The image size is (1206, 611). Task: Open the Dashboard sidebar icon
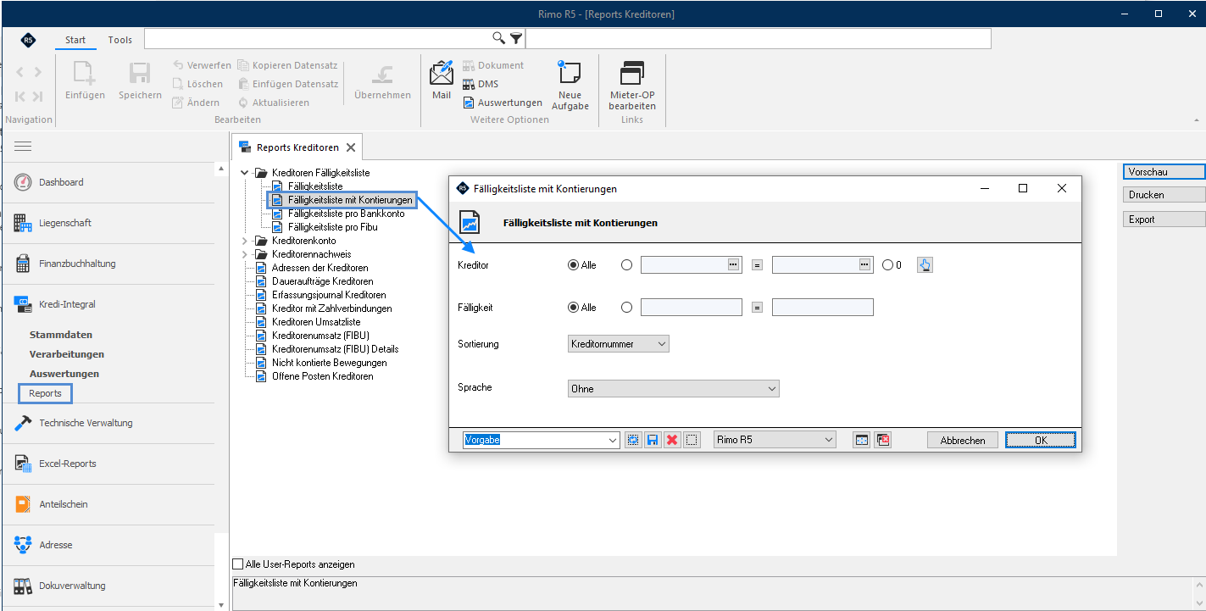pyautogui.click(x=23, y=182)
